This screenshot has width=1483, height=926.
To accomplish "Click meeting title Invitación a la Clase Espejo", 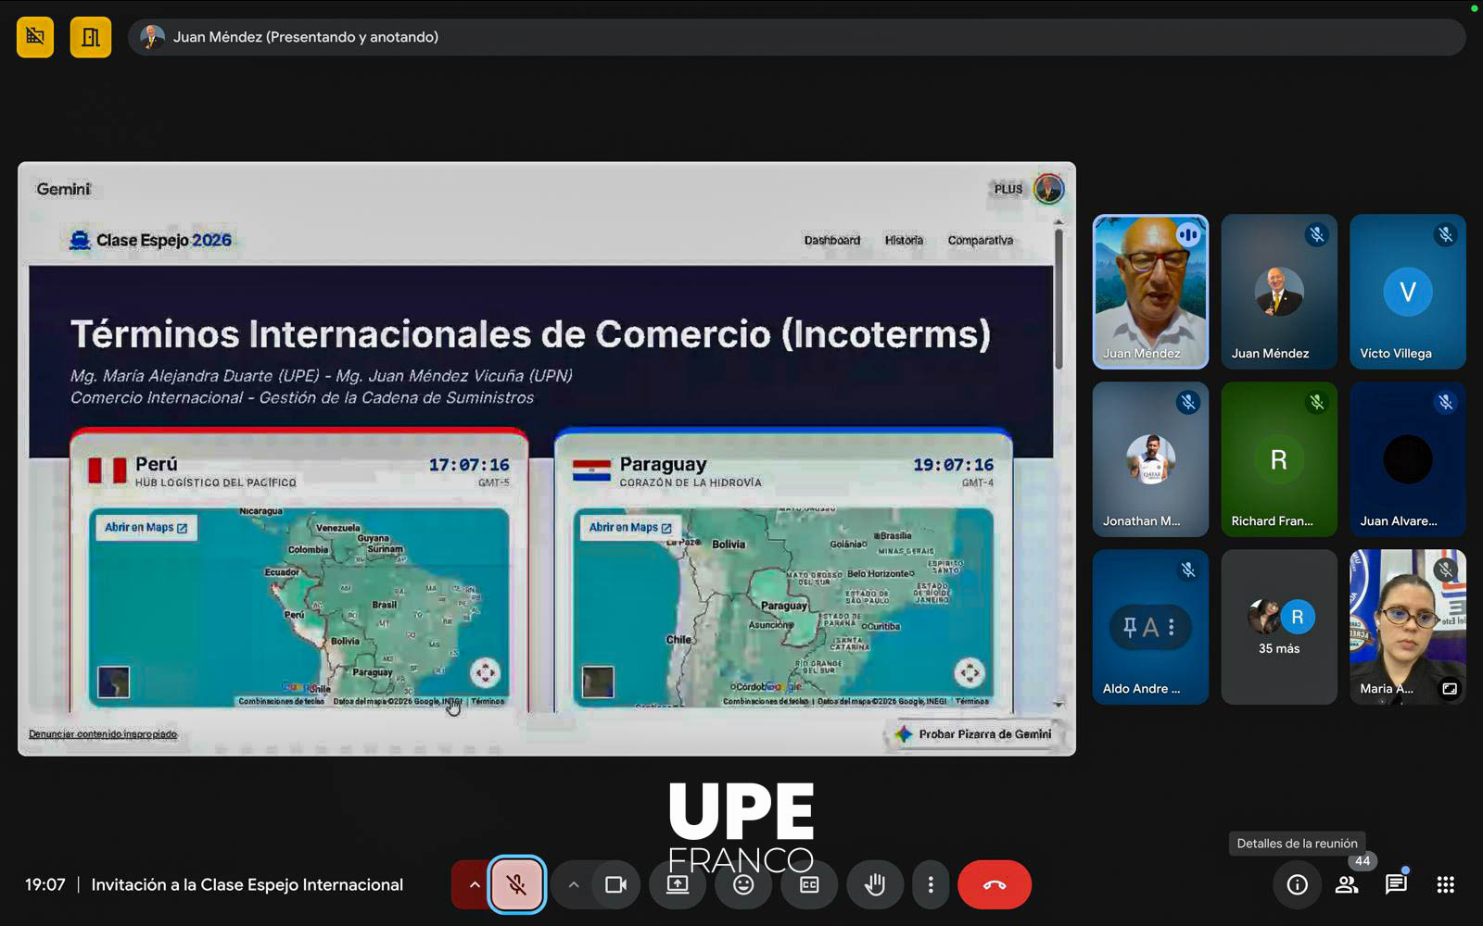I will pyautogui.click(x=247, y=884).
